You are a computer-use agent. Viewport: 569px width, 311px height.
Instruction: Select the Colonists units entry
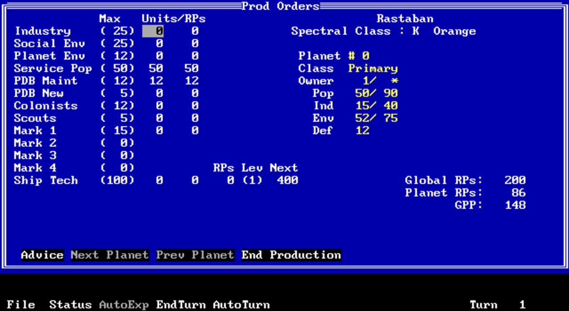(157, 105)
